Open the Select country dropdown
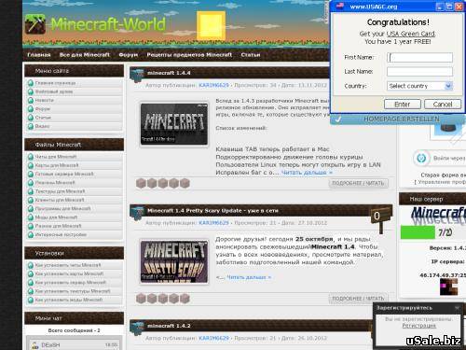The height and width of the screenshot is (350, 466). [419, 86]
